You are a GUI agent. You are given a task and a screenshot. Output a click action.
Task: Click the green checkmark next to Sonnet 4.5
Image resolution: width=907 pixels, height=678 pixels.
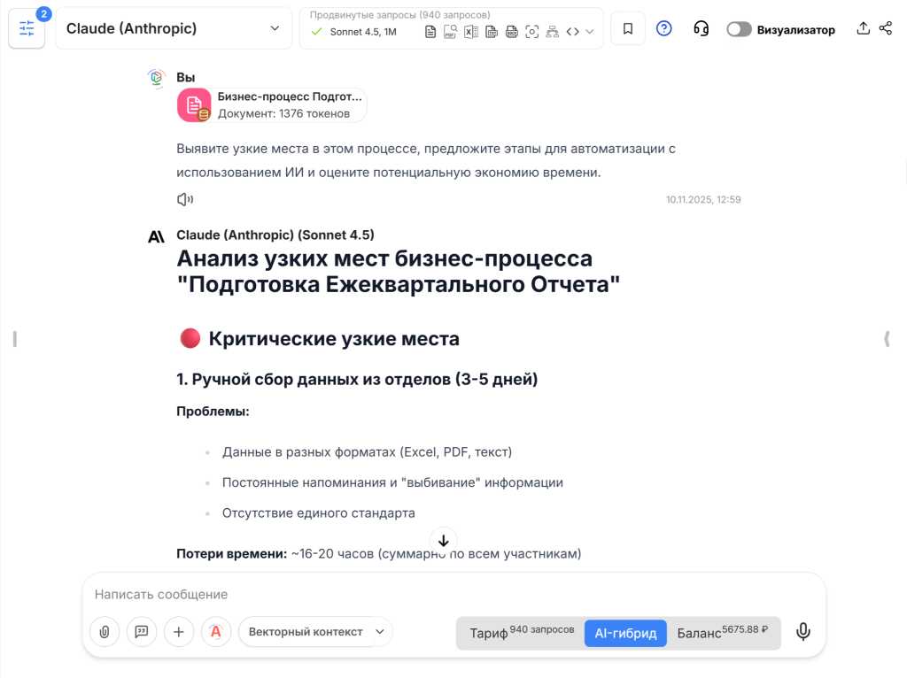click(314, 31)
